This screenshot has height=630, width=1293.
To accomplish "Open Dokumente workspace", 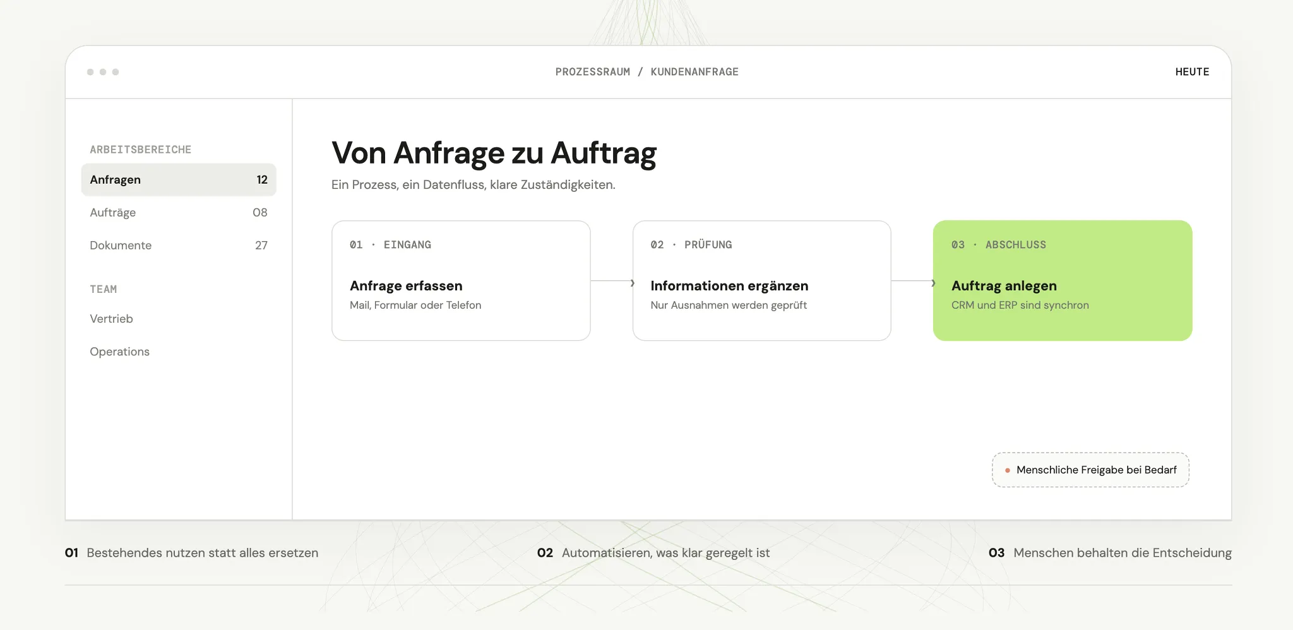I will click(x=179, y=246).
